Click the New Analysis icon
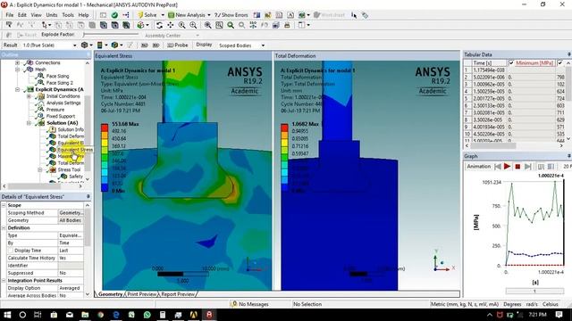The width and height of the screenshot is (572, 321). pos(171,15)
